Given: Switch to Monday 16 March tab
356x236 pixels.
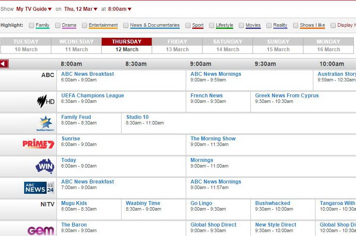Looking at the screenshot, I should coord(328,46).
